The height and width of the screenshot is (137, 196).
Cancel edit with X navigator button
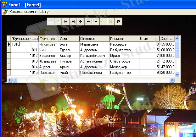(x=111, y=21)
